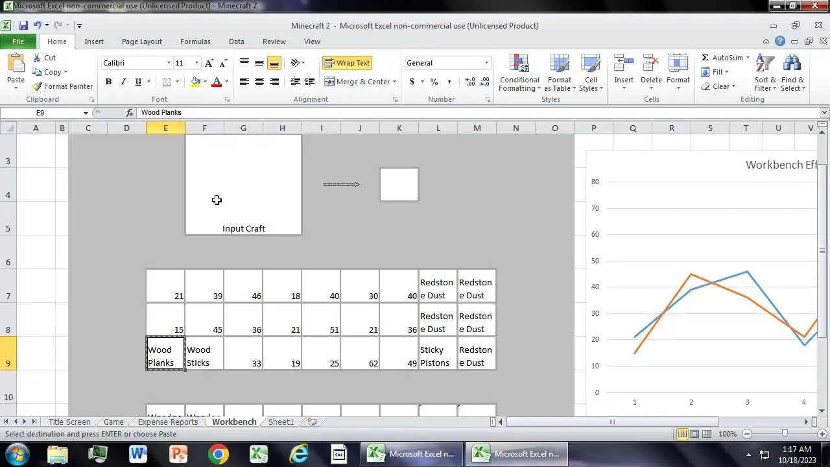Switch to the Formulas ribbon tab

pyautogui.click(x=195, y=42)
